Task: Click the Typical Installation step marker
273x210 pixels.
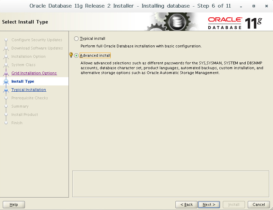Action: [x=6, y=90]
